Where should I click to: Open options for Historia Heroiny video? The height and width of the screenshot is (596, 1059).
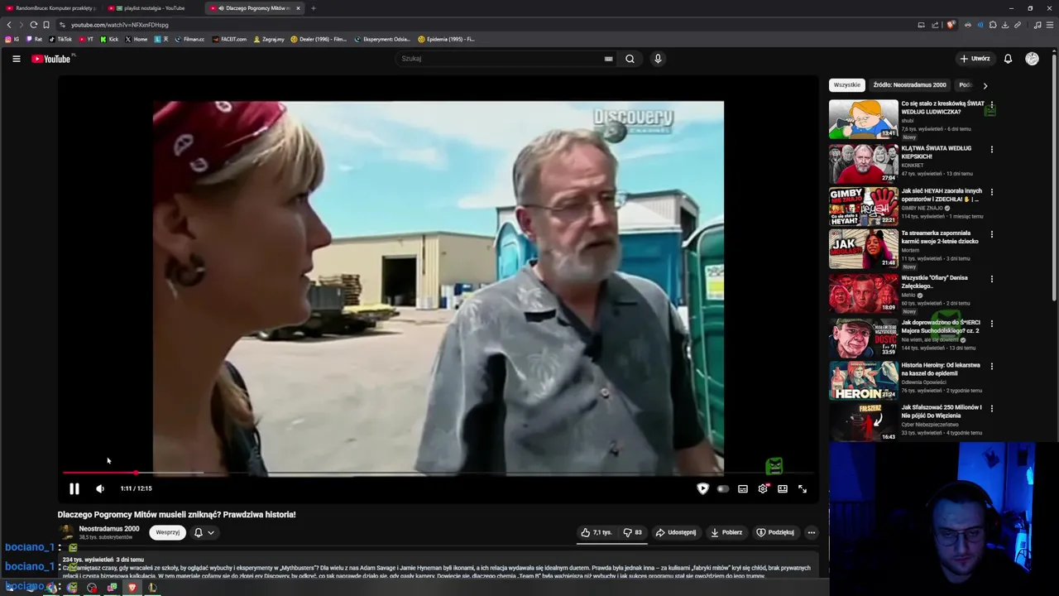point(991,366)
